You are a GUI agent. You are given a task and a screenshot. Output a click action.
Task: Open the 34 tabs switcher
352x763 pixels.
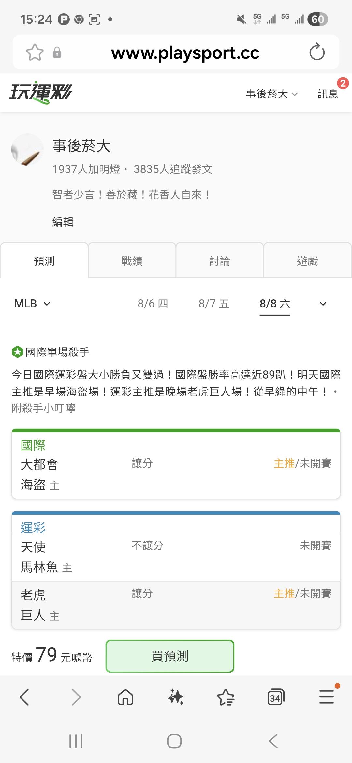[276, 697]
